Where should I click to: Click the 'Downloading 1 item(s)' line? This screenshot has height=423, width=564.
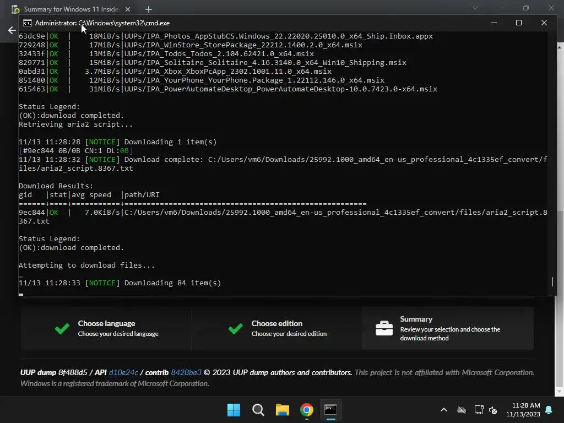coord(118,142)
